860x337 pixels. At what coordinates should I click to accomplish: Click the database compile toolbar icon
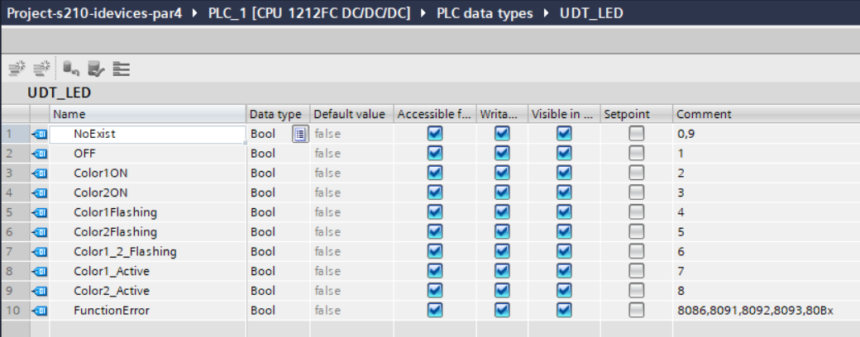[x=71, y=69]
